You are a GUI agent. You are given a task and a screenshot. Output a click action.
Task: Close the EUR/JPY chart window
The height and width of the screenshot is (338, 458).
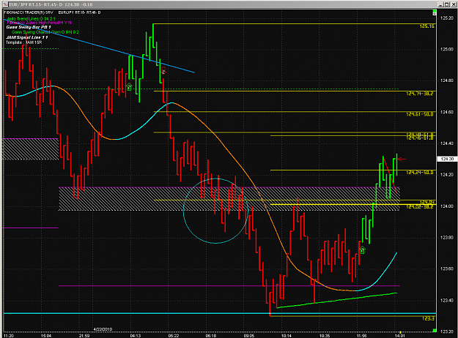pyautogui.click(x=452, y=4)
